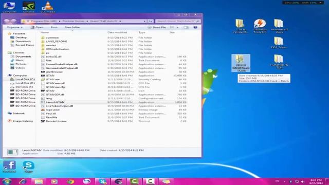Image resolution: width=329 pixels, height=185 pixels.
Task: Click Rockstar Games in the address breadcrumb
Action: pos(73,21)
